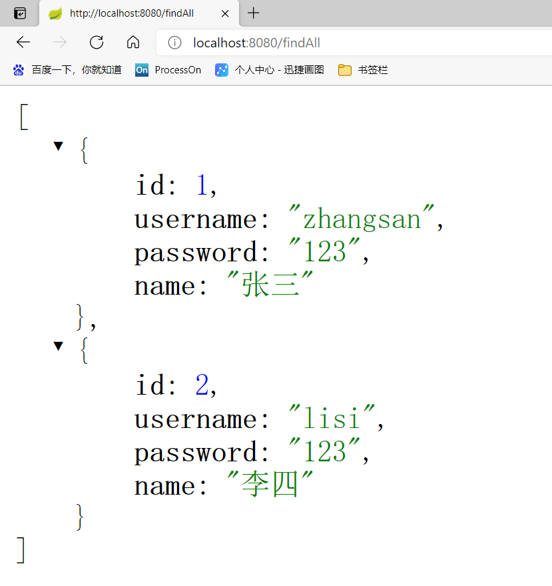Click the Baidu paw bookmark icon
This screenshot has height=586, width=552.
point(19,70)
